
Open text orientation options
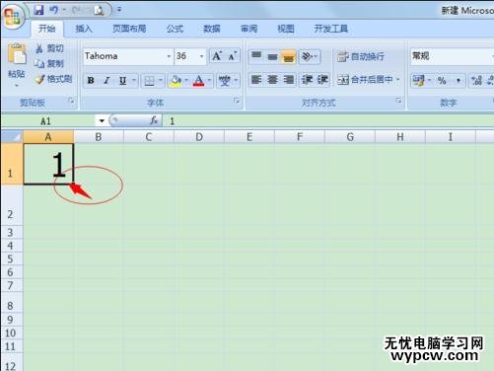(310, 56)
